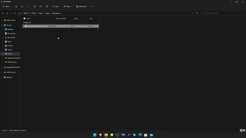Viewport: 246px width, 138px height.
Task: Go back with the left arrow
Action: [3, 13]
